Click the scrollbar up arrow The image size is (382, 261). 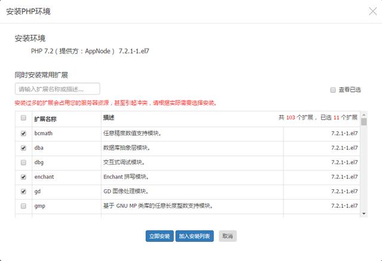click(363, 114)
